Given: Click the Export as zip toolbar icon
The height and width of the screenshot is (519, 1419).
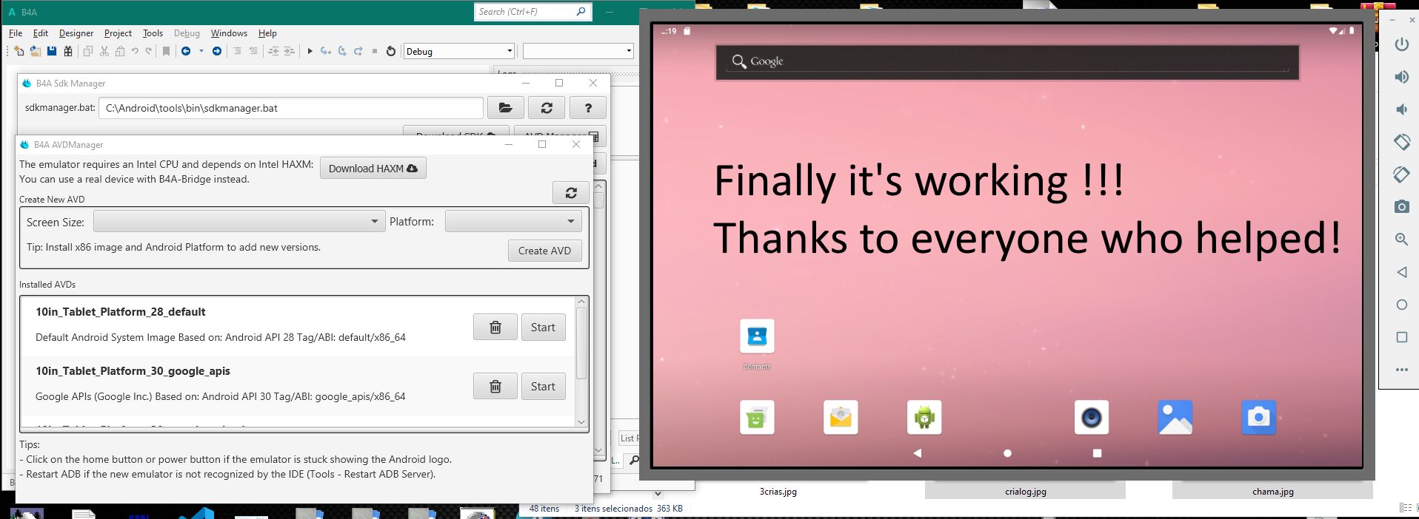Looking at the screenshot, I should coord(68,51).
